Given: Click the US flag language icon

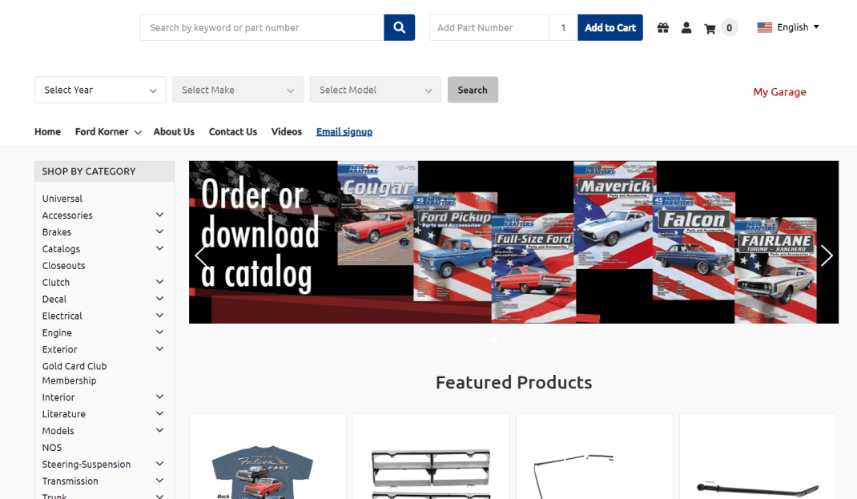Looking at the screenshot, I should click(765, 27).
